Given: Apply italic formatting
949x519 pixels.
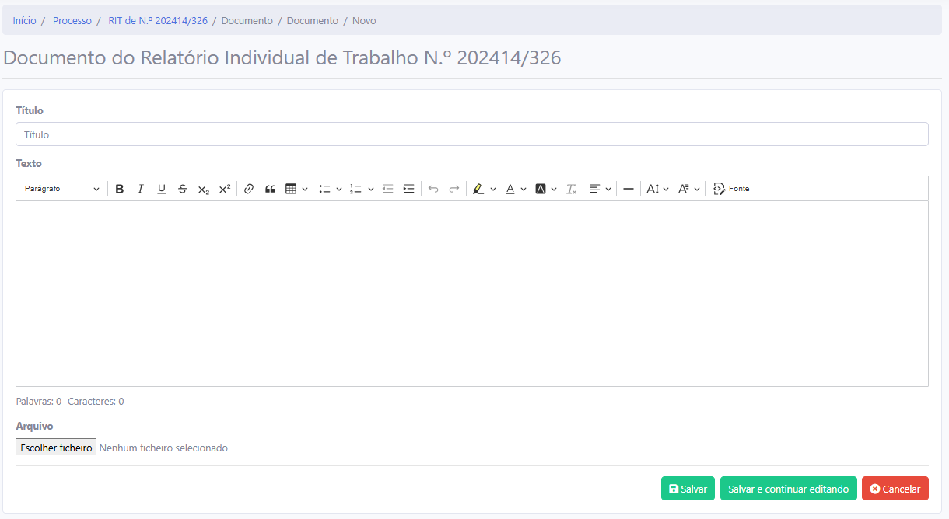Looking at the screenshot, I should pyautogui.click(x=141, y=189).
